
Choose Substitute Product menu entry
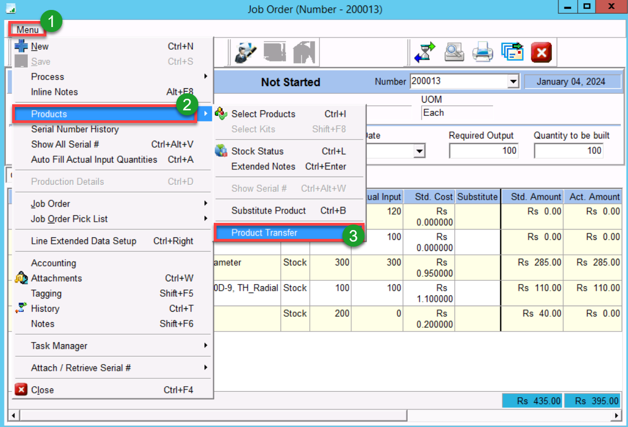(268, 211)
